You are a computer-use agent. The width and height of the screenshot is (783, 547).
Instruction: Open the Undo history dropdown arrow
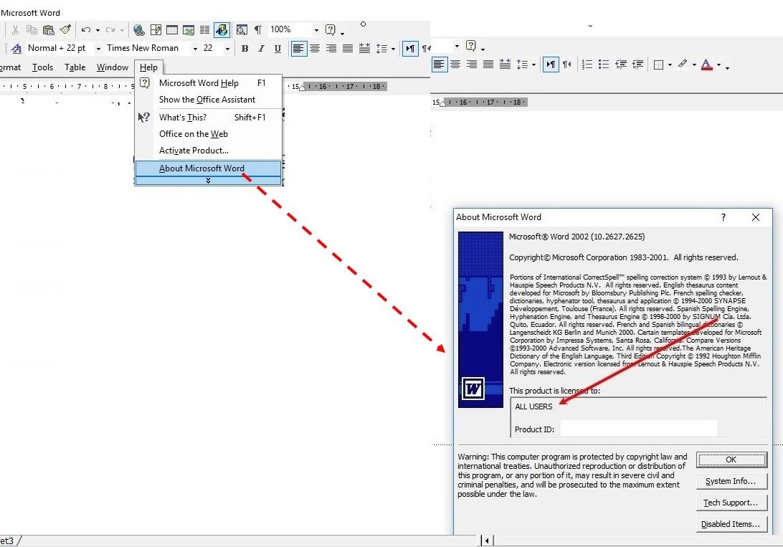pos(98,30)
